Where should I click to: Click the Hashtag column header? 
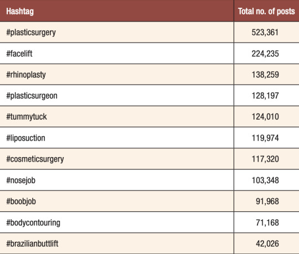click(x=20, y=11)
